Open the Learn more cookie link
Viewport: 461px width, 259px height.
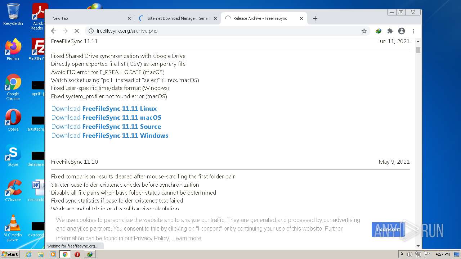pos(187,238)
